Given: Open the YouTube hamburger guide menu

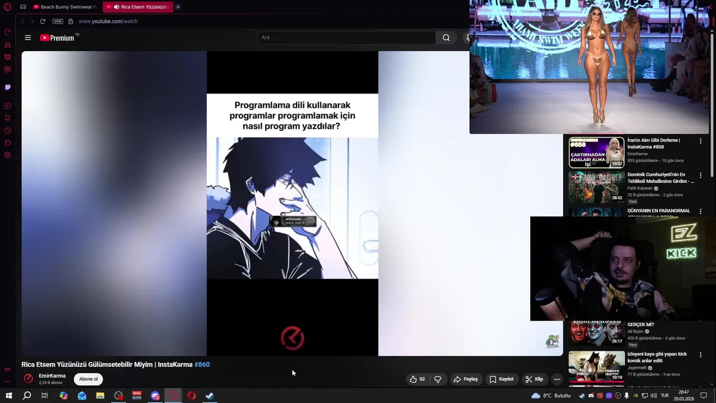Looking at the screenshot, I should point(28,38).
